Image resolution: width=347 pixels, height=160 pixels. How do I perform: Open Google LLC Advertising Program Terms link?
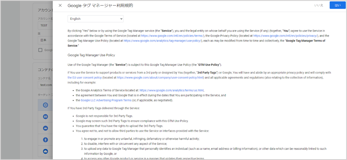pos(106,100)
